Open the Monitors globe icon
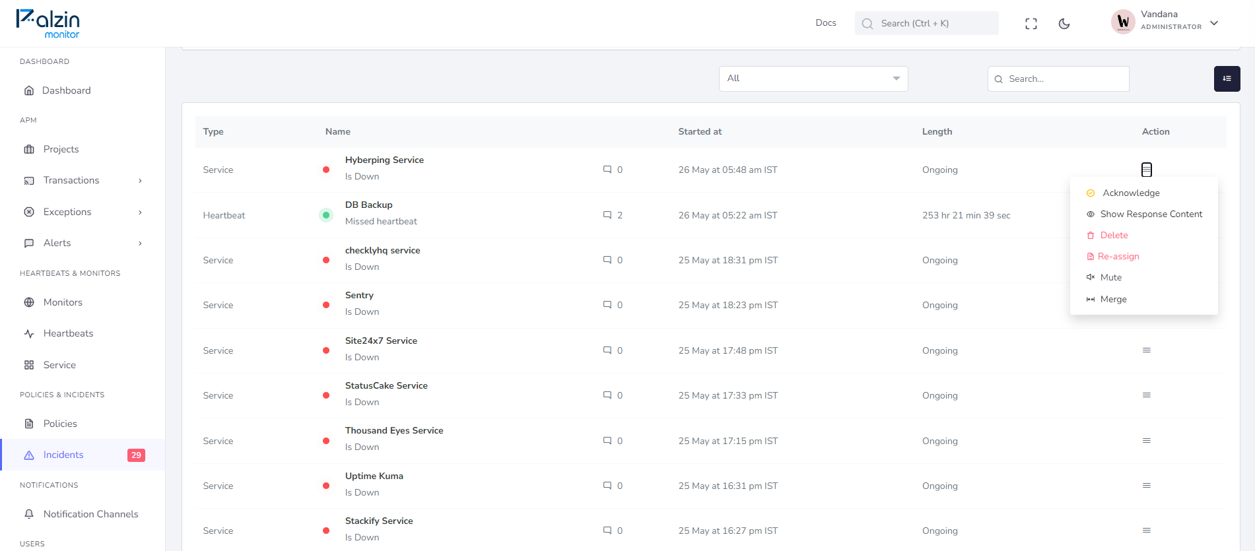 29,302
